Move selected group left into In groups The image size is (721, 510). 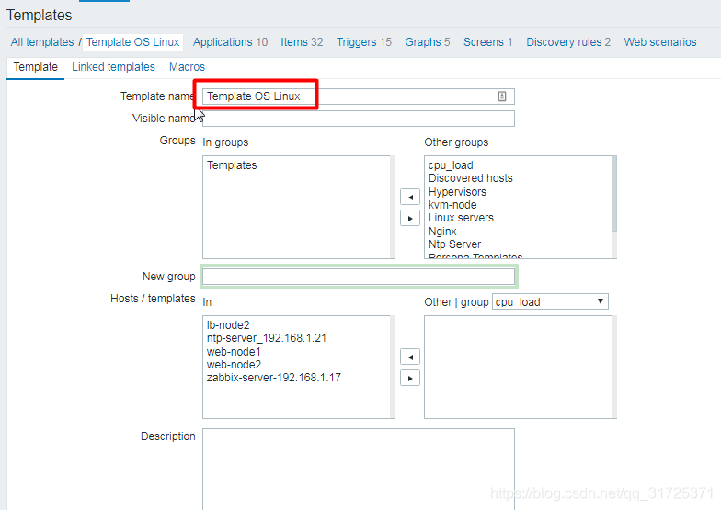click(x=410, y=197)
